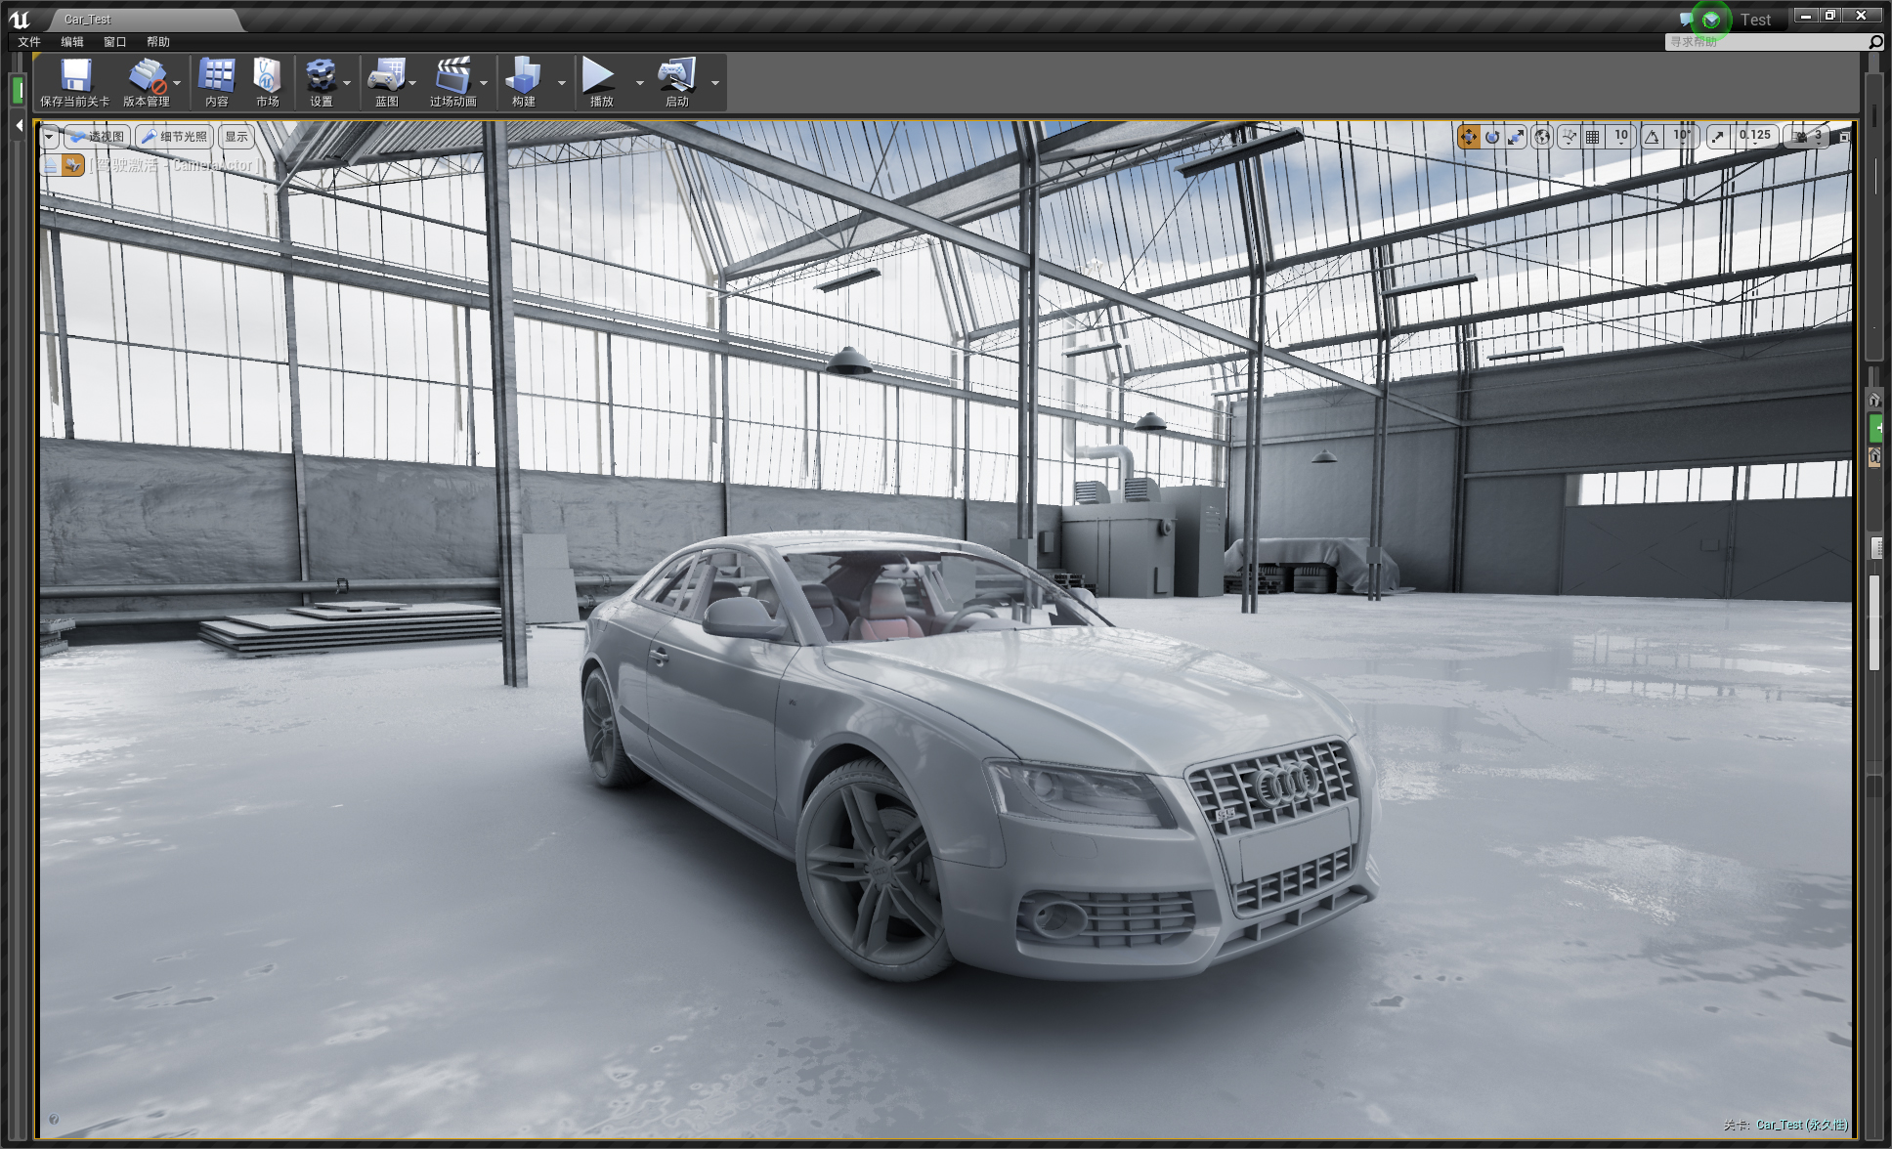Viewport: 1892px width, 1149px height.
Task: Open the Help (帮助) menu
Action: (x=158, y=42)
